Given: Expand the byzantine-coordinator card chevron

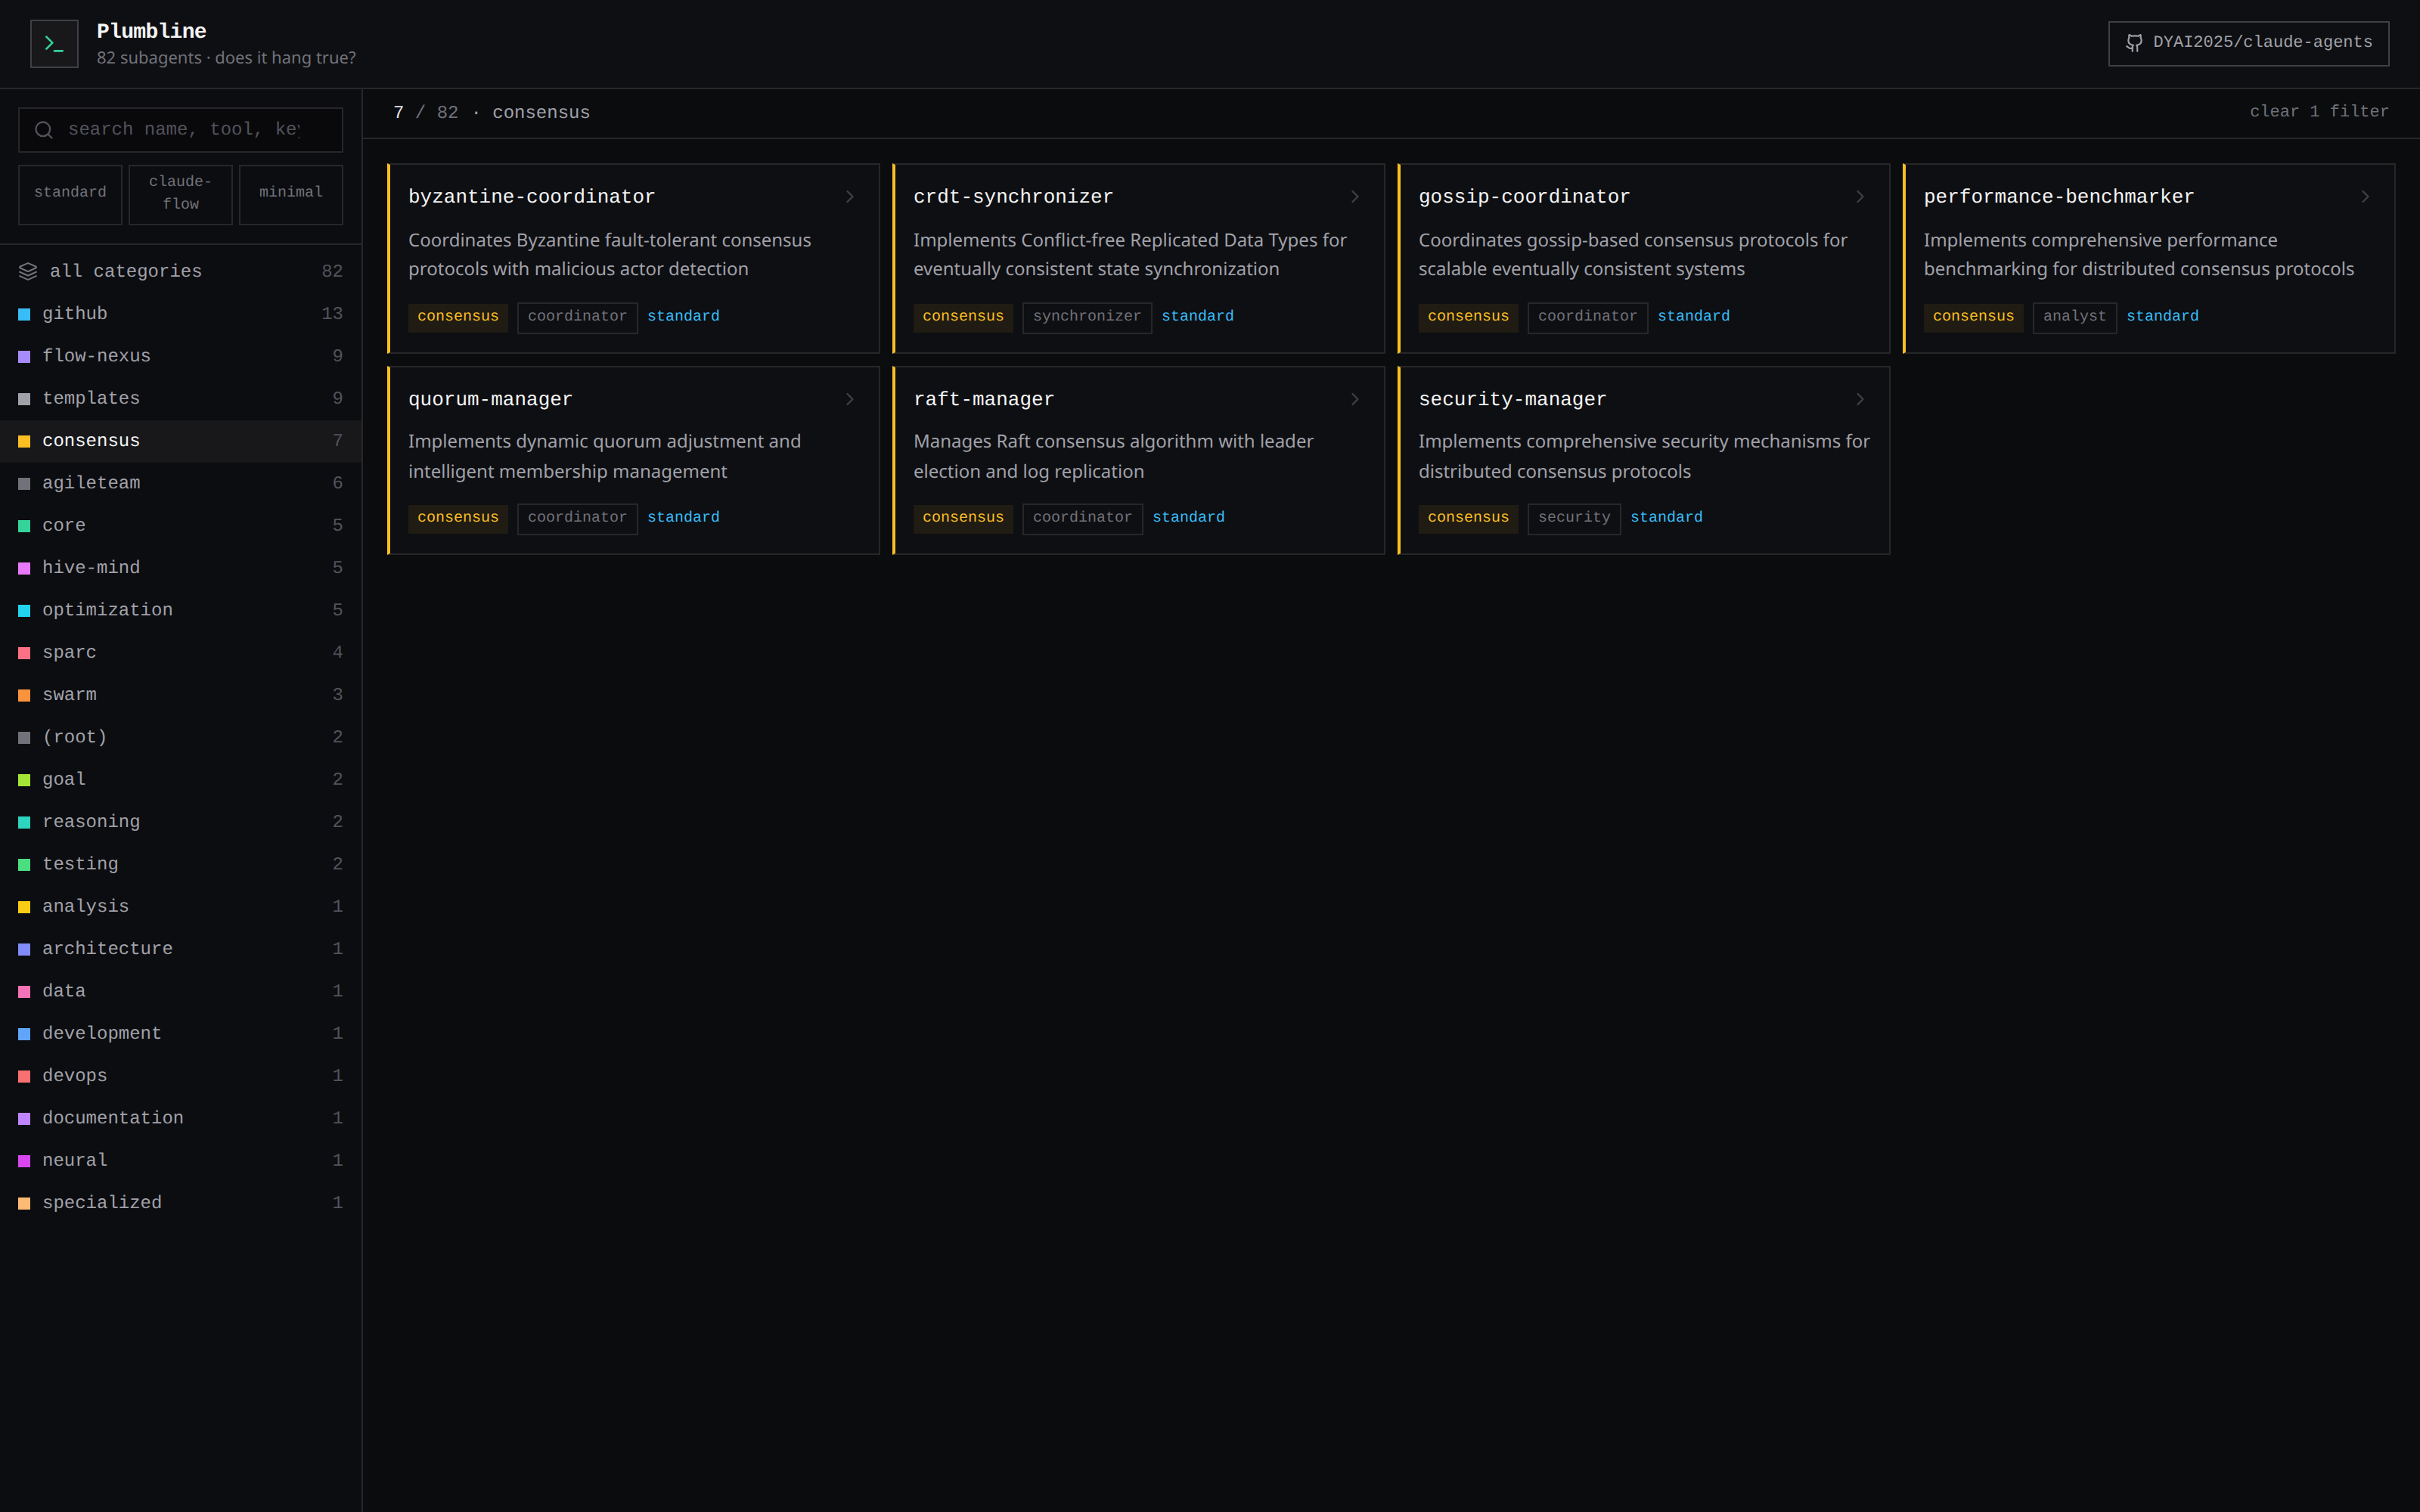Looking at the screenshot, I should point(850,197).
